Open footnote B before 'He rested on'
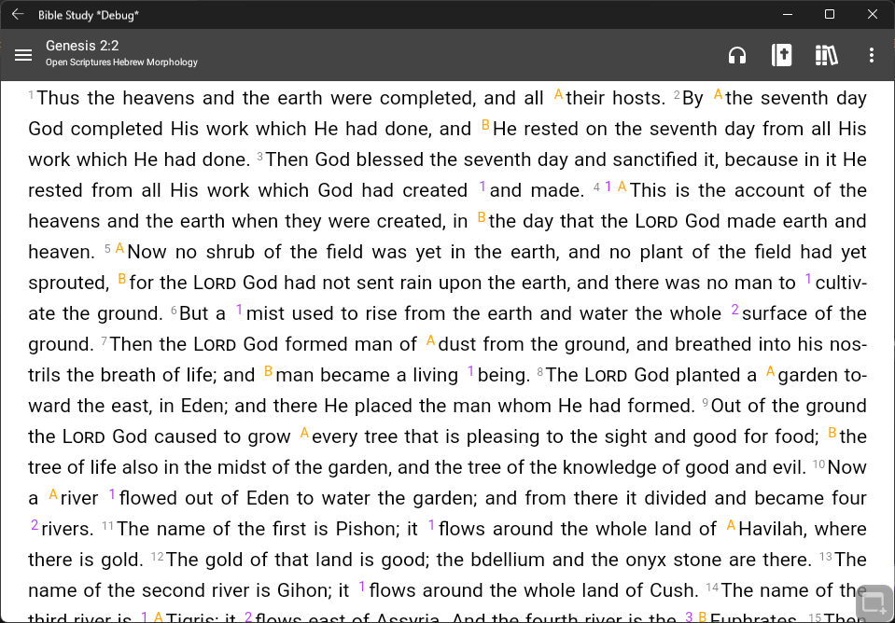The height and width of the screenshot is (623, 895). tap(485, 125)
